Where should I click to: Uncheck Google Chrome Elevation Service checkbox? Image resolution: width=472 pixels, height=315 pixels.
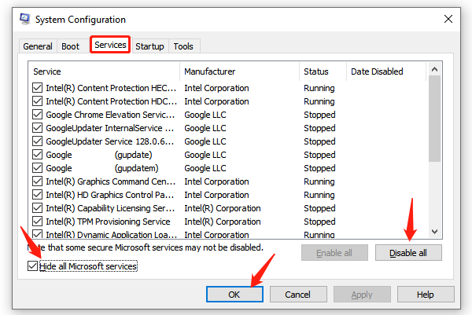pos(38,115)
